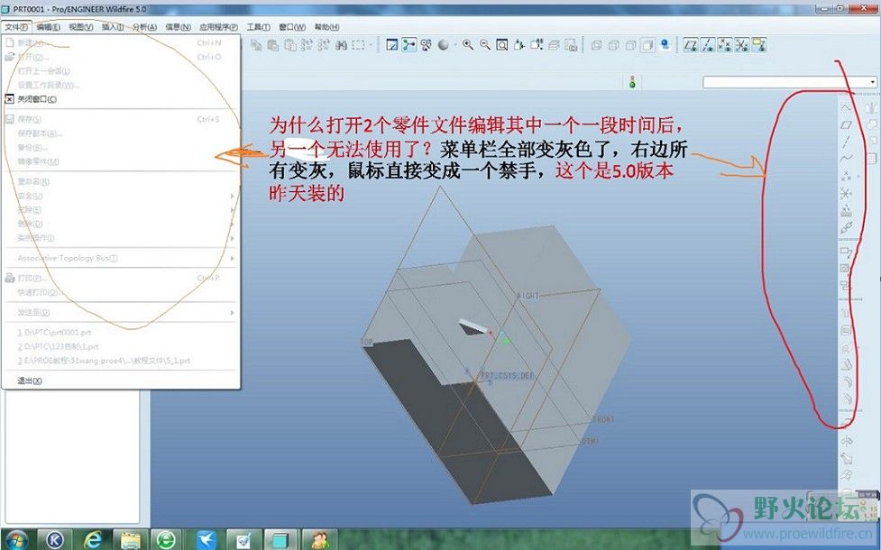Select 保存(S) in the File menu
Screen dimensions: 881x550
[121, 119]
